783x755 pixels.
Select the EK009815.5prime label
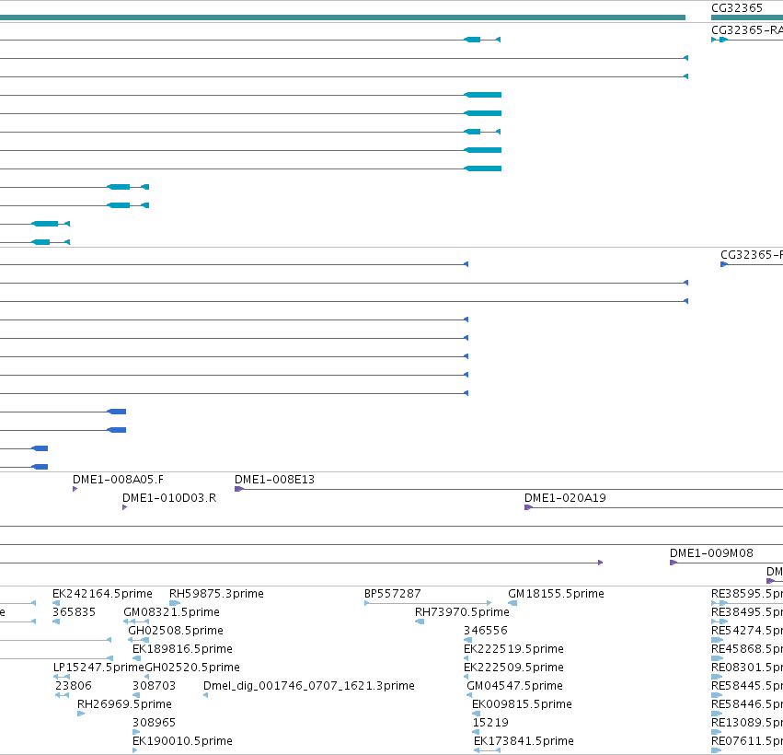522,704
